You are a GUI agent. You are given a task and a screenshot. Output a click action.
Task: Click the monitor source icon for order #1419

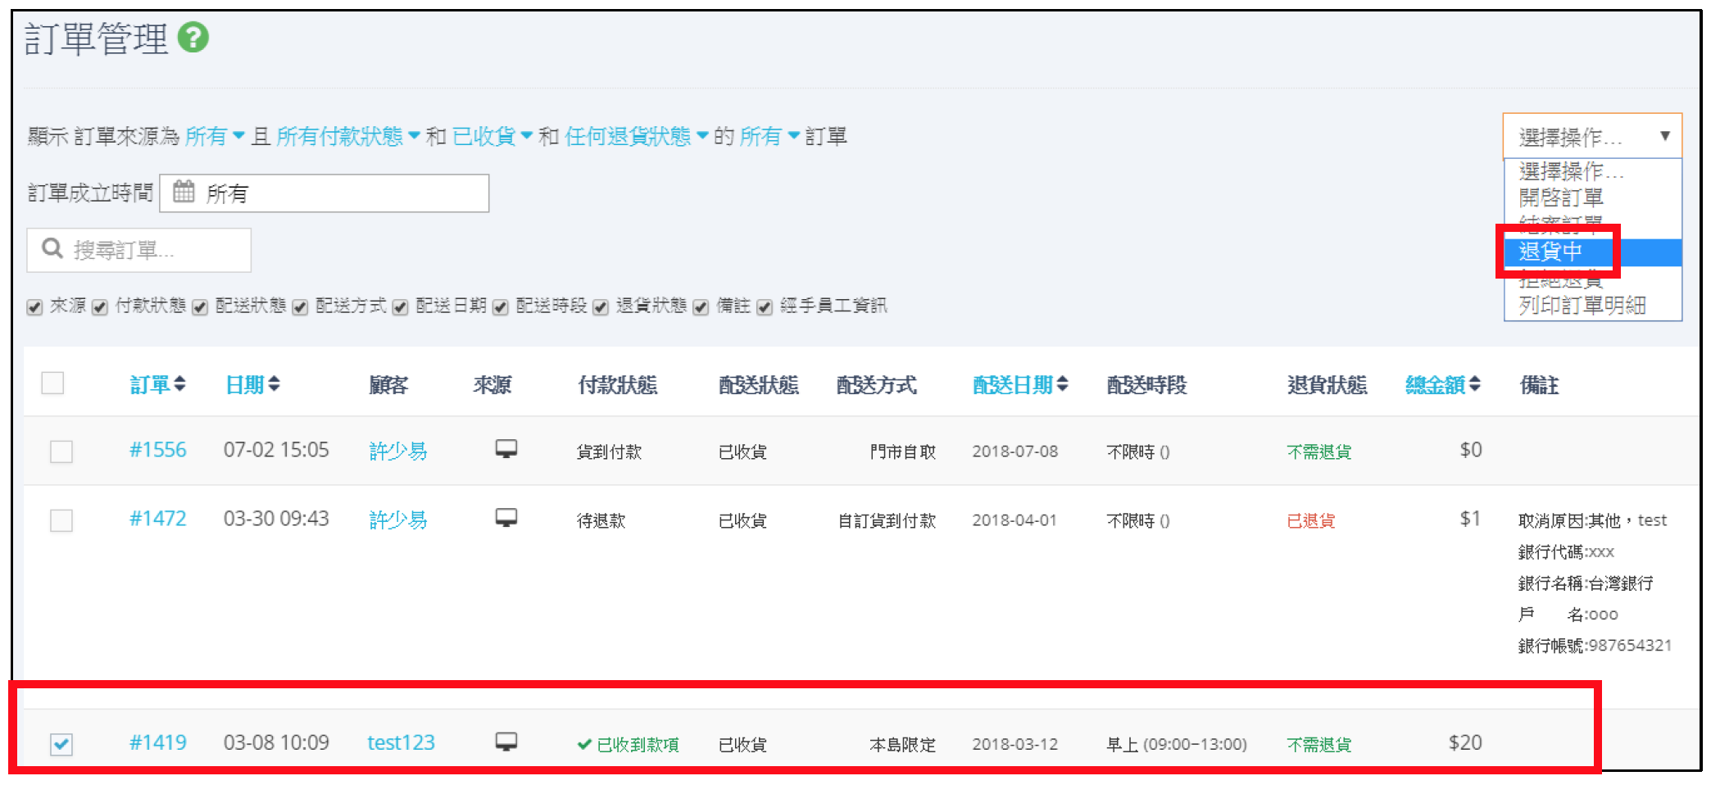(506, 742)
